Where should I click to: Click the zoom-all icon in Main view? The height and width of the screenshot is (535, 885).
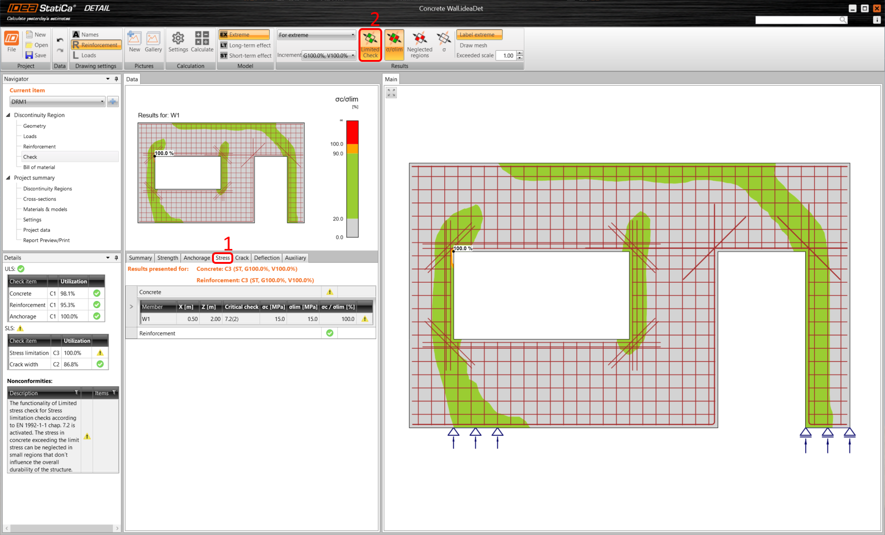(x=391, y=93)
